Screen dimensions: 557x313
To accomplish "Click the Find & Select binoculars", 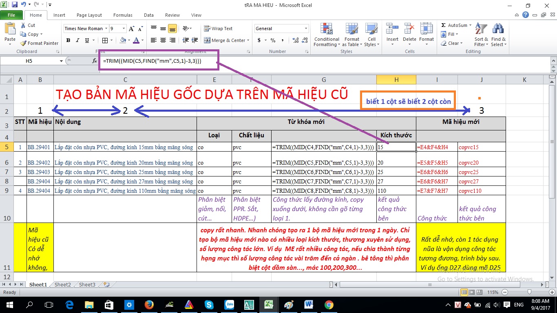I will [x=498, y=35].
